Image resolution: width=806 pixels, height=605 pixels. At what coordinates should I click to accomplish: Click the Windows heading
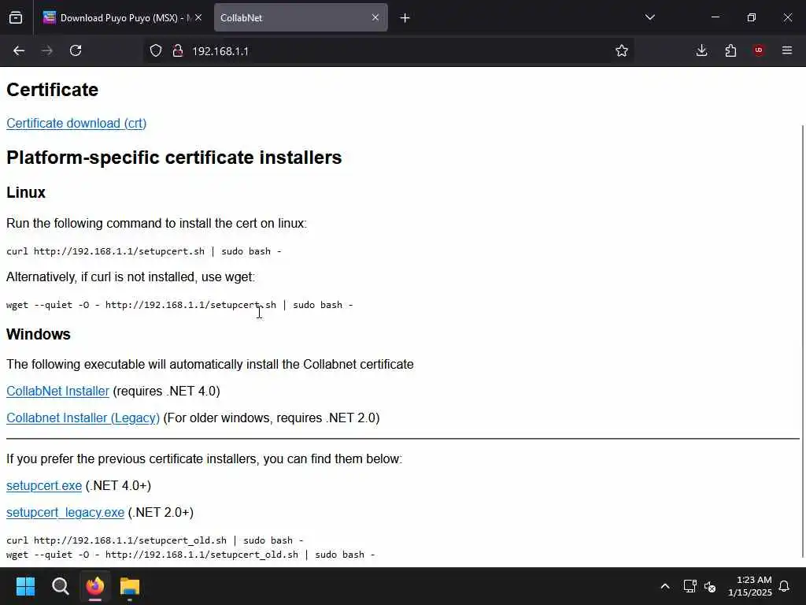coord(38,334)
